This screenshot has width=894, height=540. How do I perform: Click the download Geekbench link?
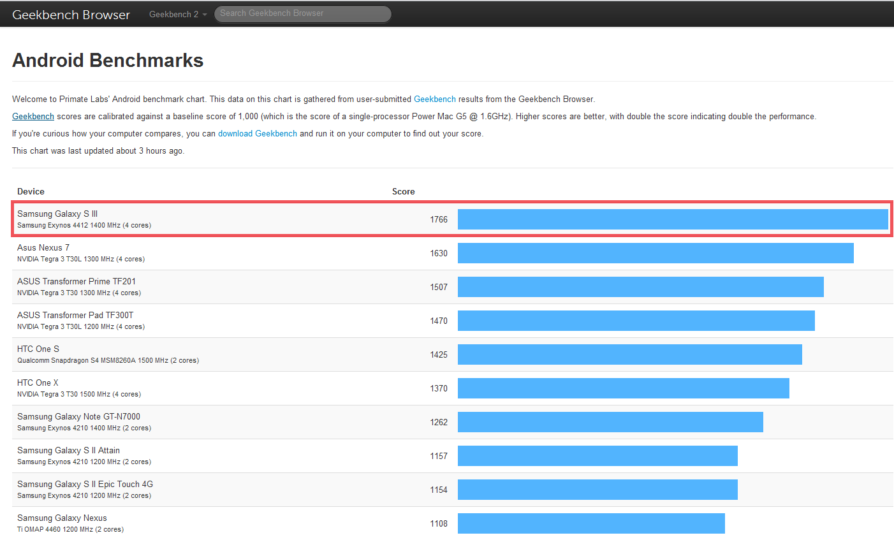pos(257,133)
